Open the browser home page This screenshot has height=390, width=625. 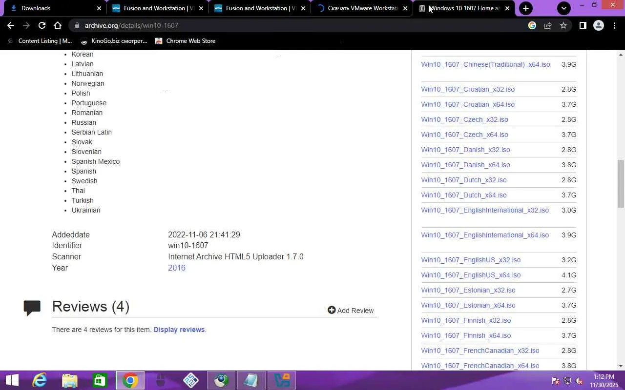pos(58,25)
